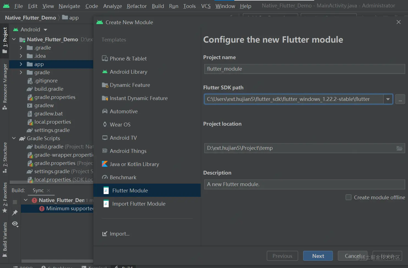The image size is (408, 268).
Task: Edit the Project location field
Action: click(304, 148)
